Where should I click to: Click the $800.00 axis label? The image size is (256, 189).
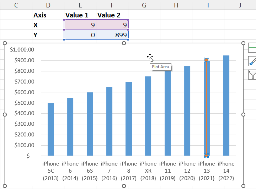coord(24,71)
